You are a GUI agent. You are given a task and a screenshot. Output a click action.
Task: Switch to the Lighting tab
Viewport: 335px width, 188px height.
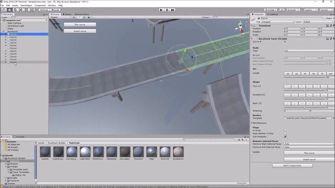272,14
